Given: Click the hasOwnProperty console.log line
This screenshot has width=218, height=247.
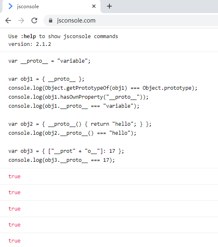Looking at the screenshot, I should pos(78,97).
